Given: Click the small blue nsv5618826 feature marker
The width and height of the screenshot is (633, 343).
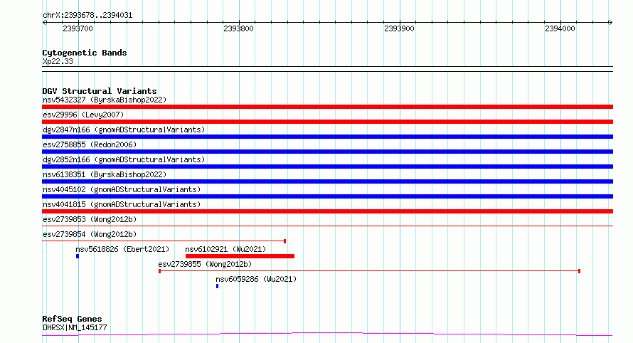Looking at the screenshot, I should tap(78, 256).
